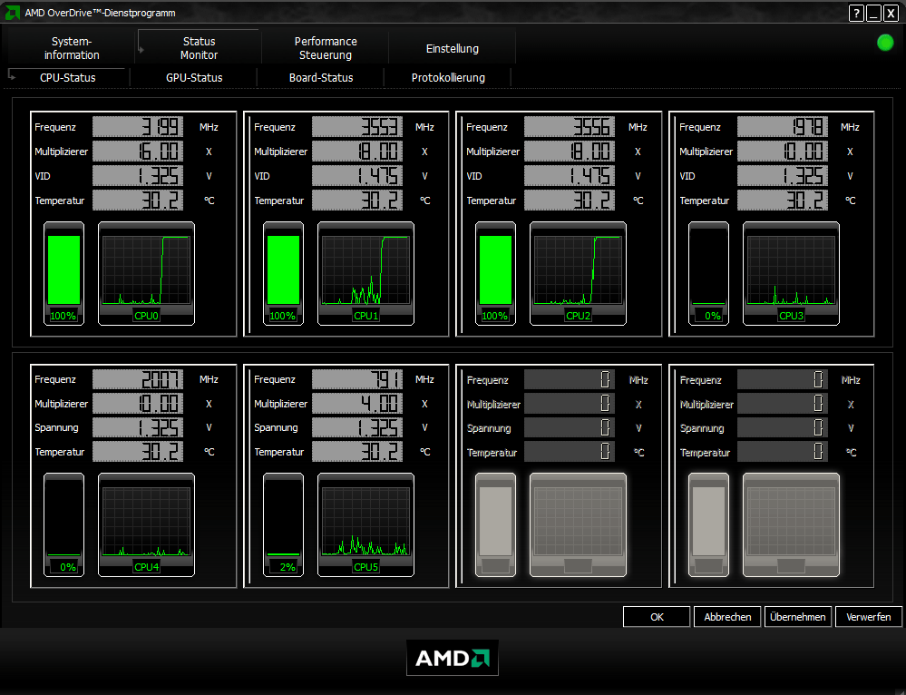Click the disabled seventh core load bar
Viewport: 906px width, 695px height.
click(x=495, y=525)
